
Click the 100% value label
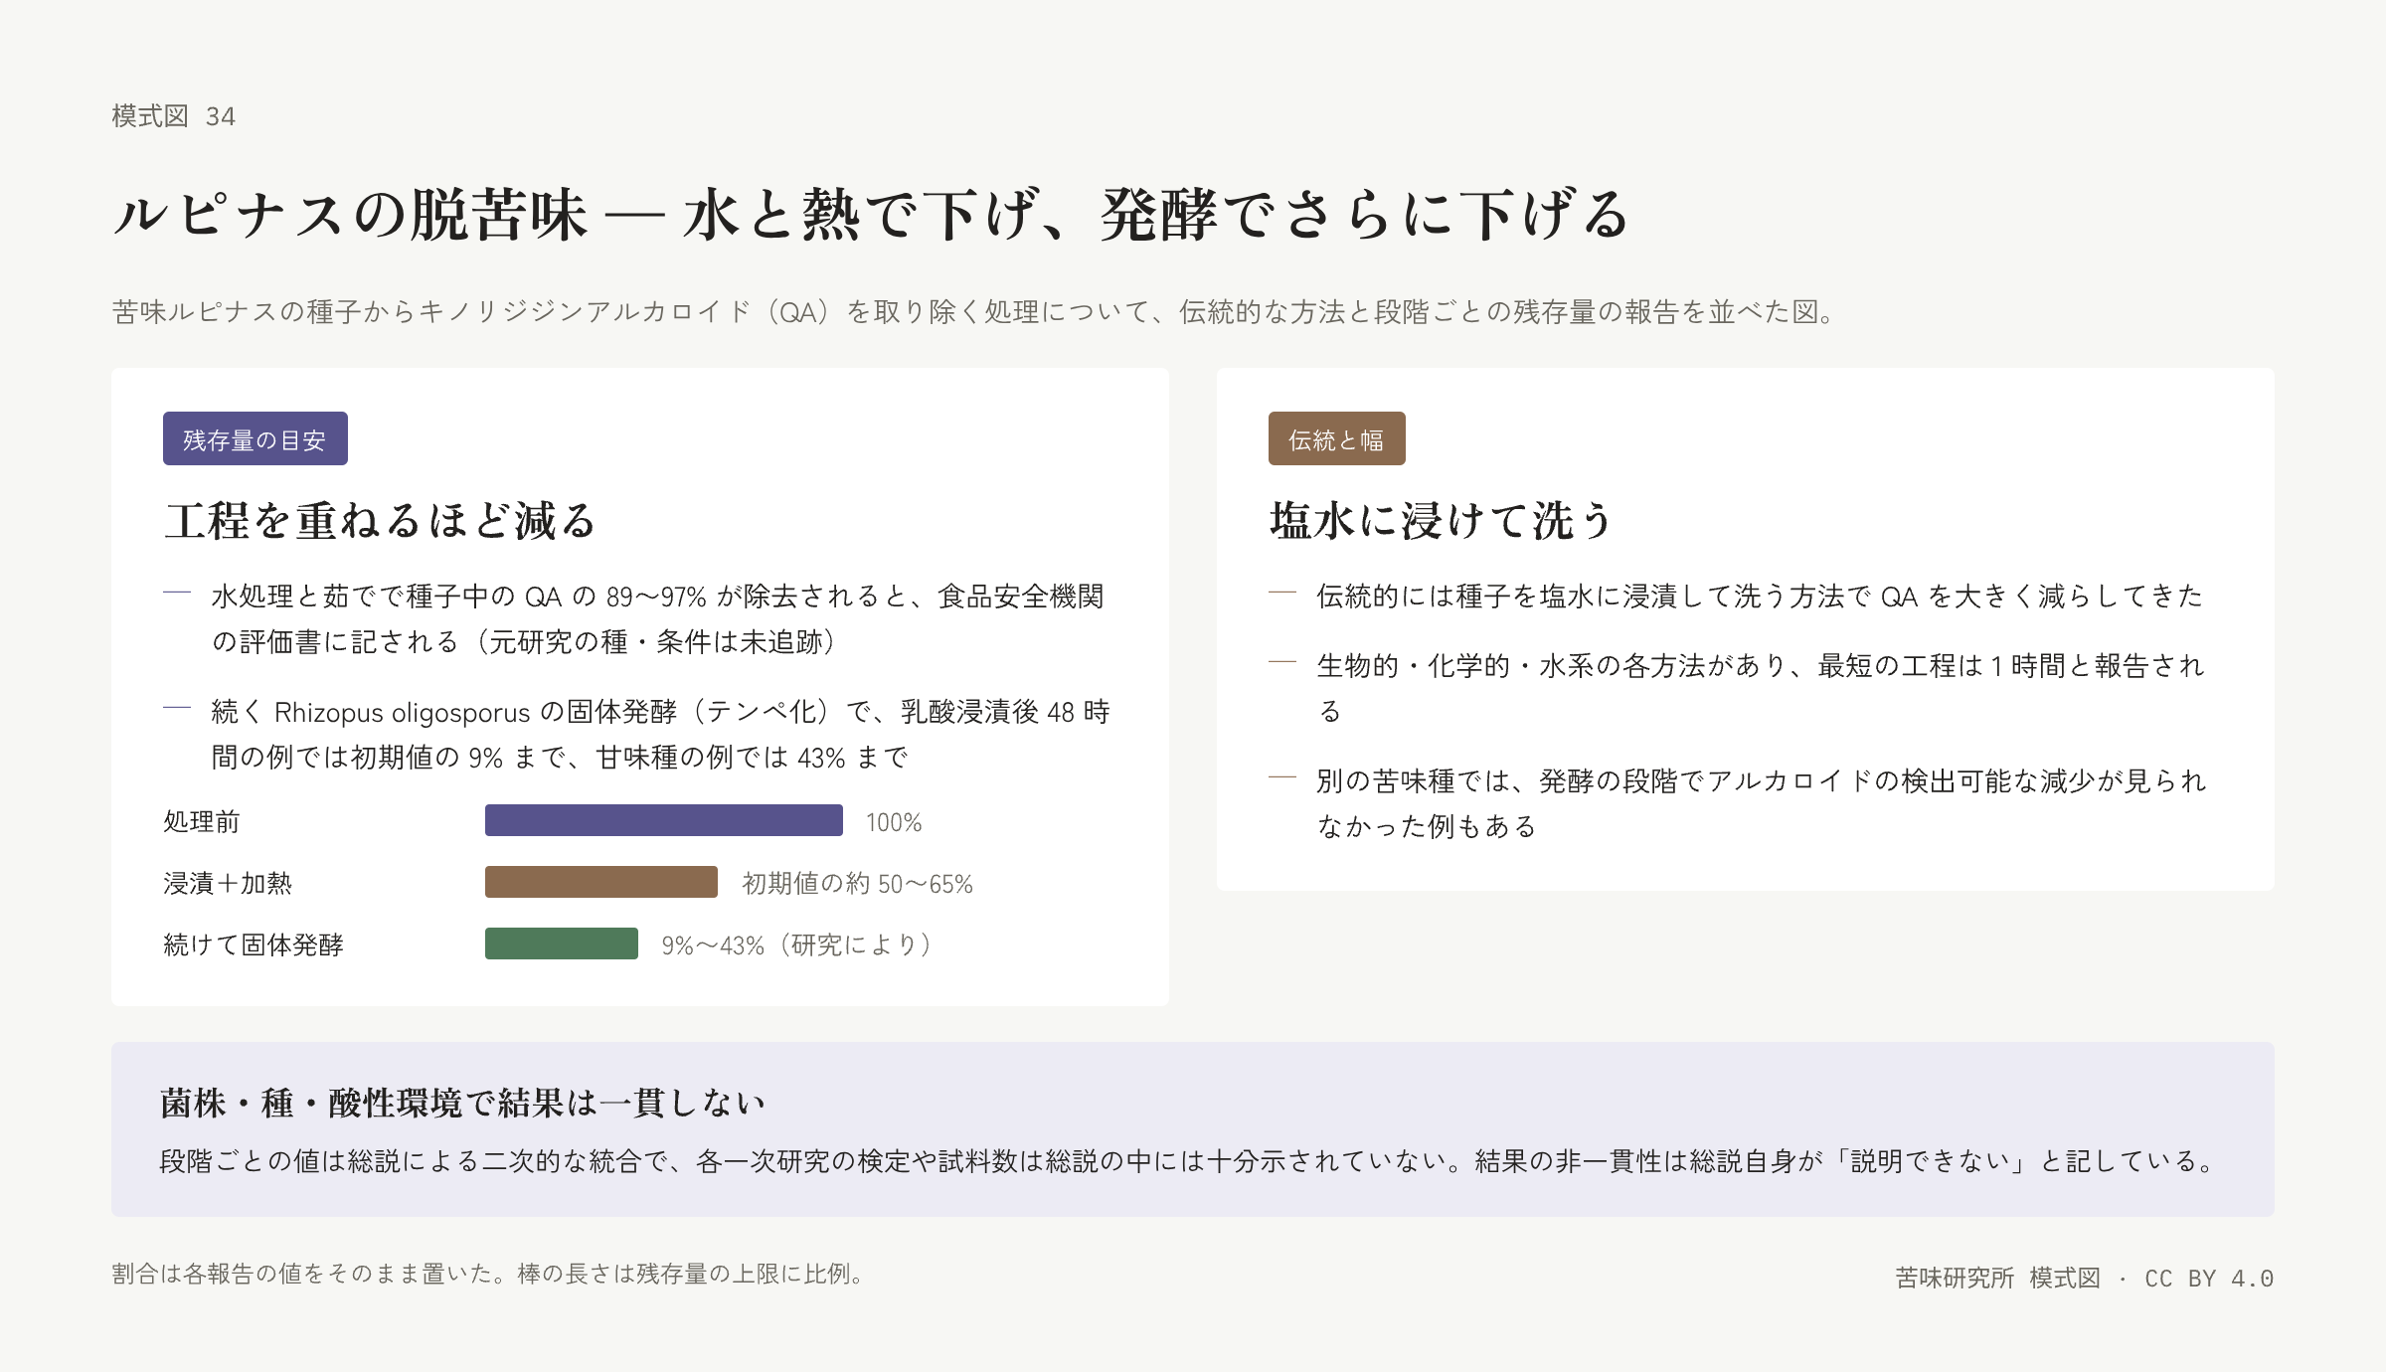[894, 822]
